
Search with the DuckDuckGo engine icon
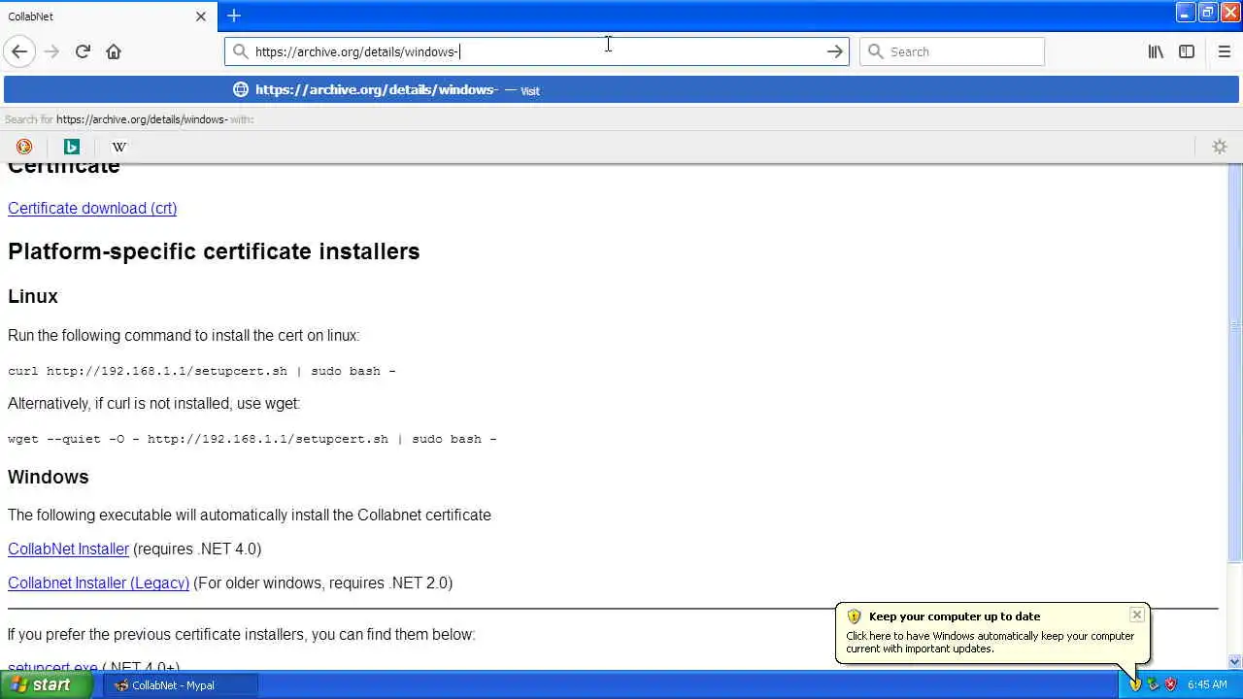[24, 147]
